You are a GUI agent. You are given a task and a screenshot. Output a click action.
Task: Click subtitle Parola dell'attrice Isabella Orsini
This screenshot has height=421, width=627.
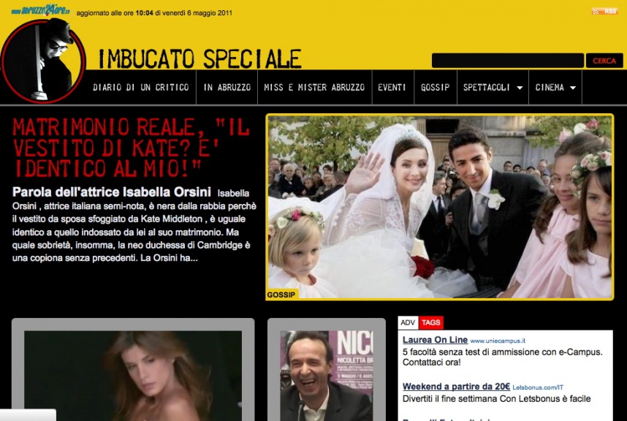click(112, 192)
